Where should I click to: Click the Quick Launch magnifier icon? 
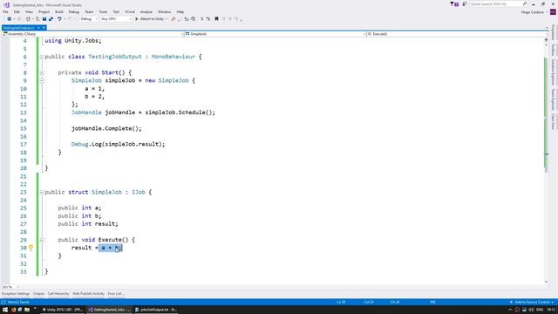point(525,3)
